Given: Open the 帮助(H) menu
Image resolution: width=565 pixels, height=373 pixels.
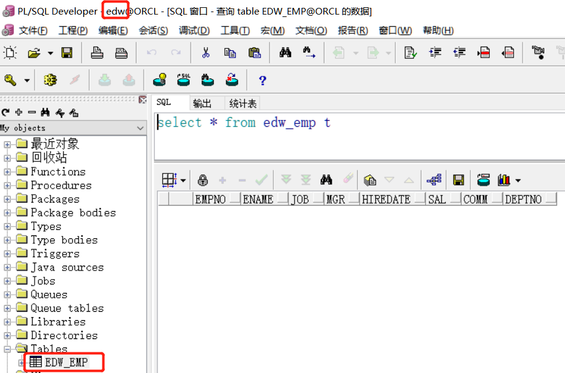Looking at the screenshot, I should pyautogui.click(x=438, y=31).
